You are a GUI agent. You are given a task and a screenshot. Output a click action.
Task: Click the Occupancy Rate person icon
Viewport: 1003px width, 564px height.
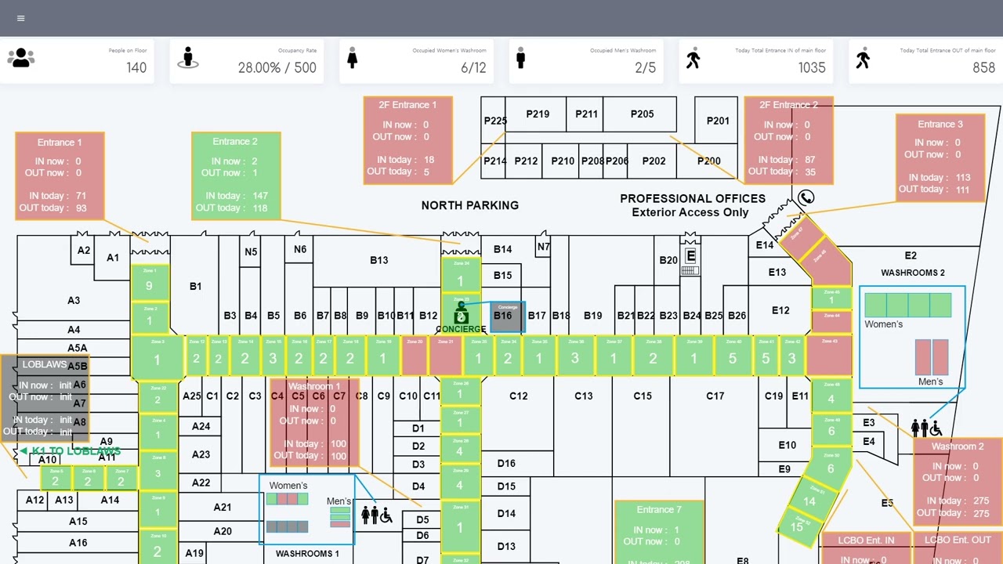click(x=187, y=57)
